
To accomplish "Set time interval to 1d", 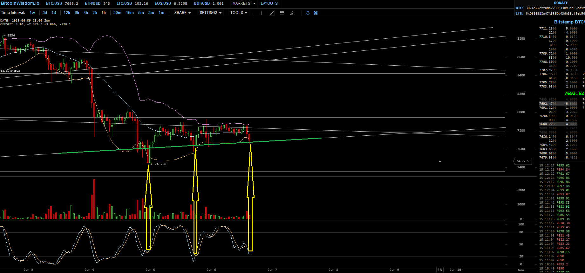I will [x=54, y=13].
